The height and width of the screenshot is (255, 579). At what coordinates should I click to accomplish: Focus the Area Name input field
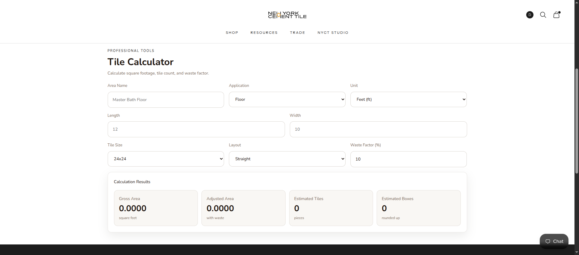pos(166,100)
